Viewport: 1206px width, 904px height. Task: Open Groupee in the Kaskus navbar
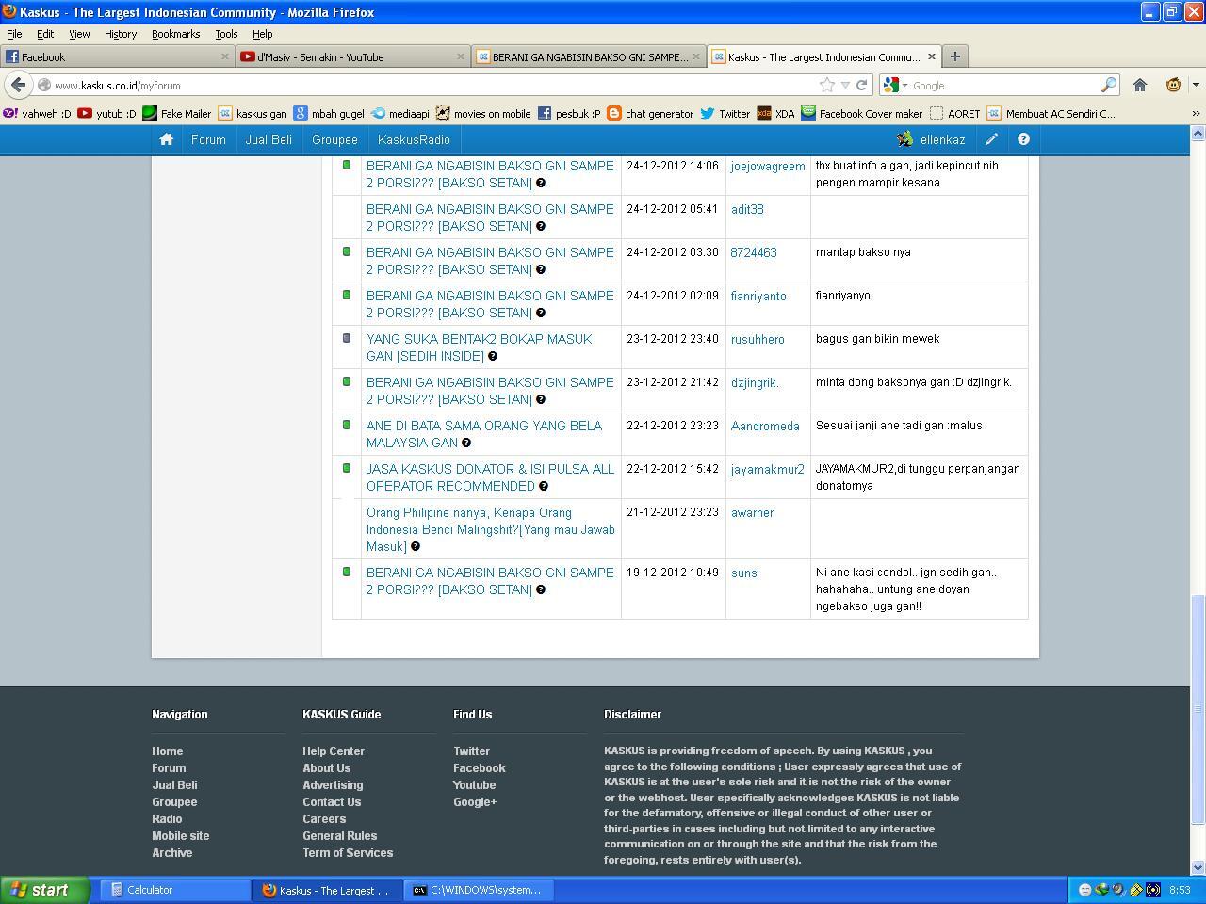[334, 139]
